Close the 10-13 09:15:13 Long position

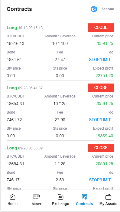[x=101, y=28]
